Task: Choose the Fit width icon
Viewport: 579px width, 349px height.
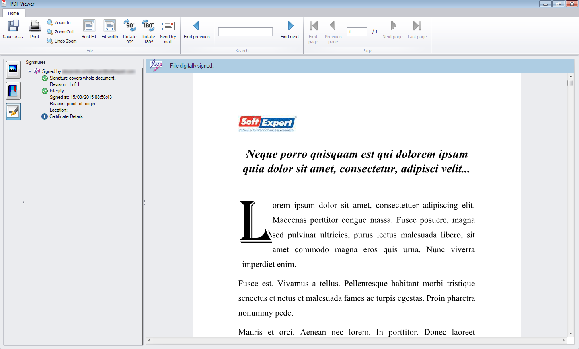Action: (109, 26)
